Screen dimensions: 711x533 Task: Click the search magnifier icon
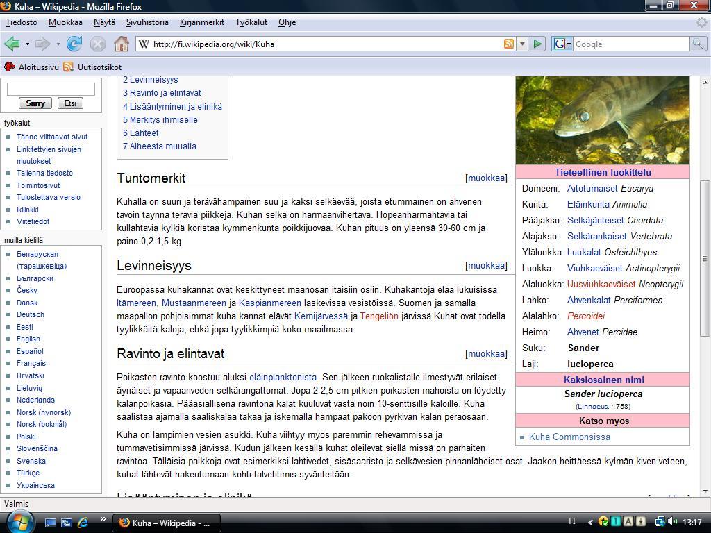(697, 44)
